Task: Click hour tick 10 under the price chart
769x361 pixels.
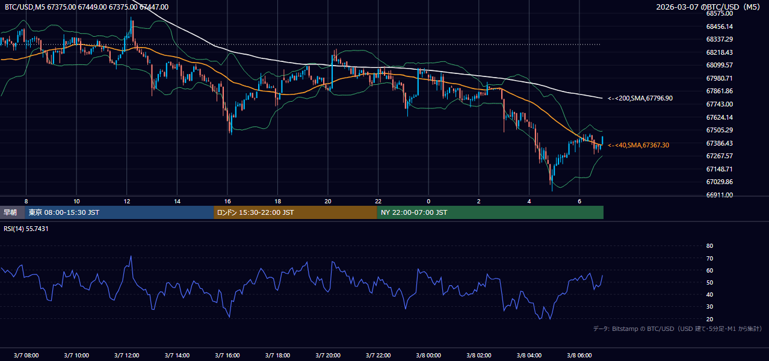Action: (x=76, y=201)
